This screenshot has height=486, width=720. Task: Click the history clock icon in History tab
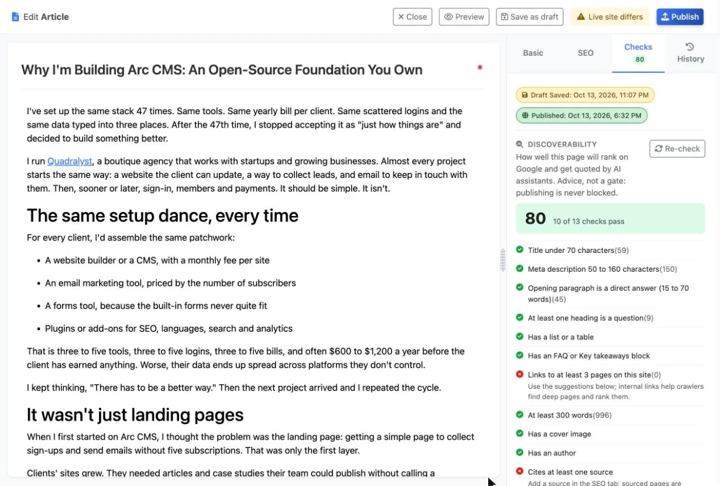tap(690, 47)
